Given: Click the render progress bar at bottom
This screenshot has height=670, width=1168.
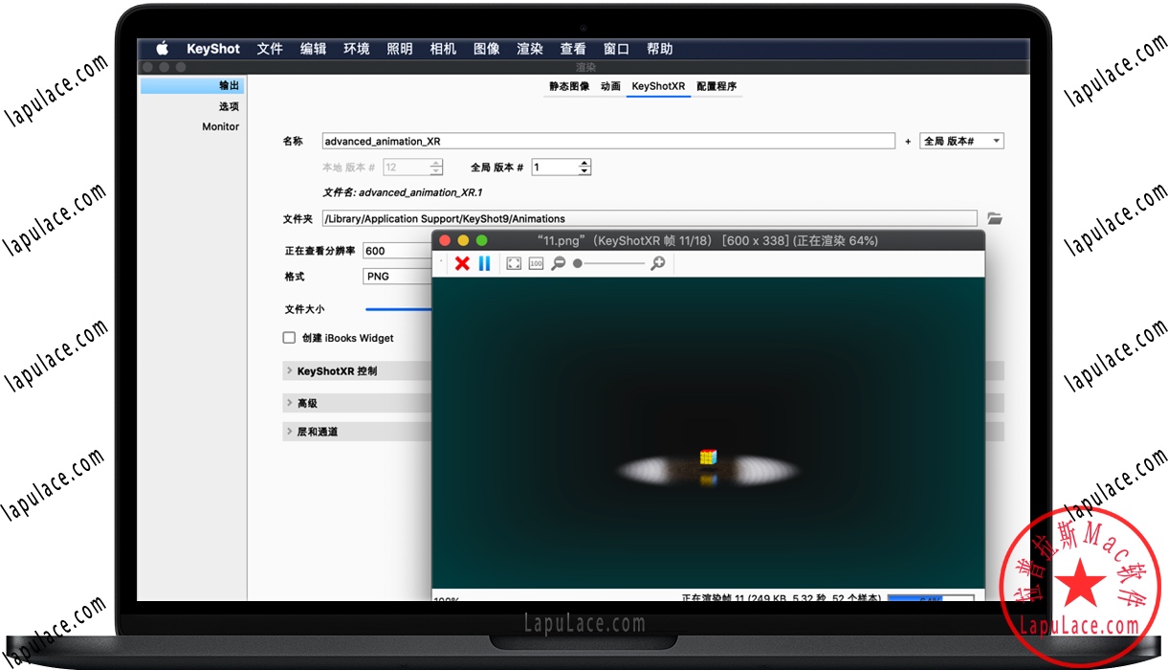Looking at the screenshot, I should point(930,598).
